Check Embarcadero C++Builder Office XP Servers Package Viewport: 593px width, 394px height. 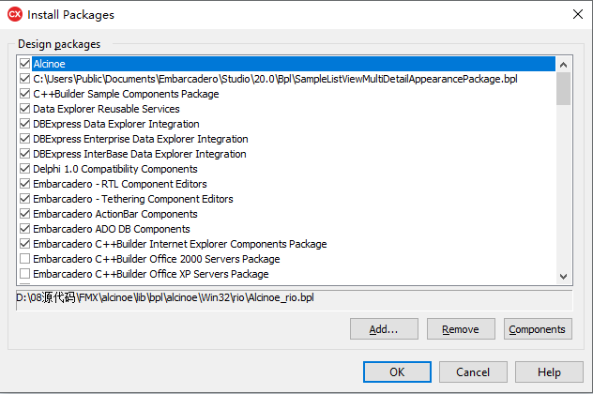(24, 274)
